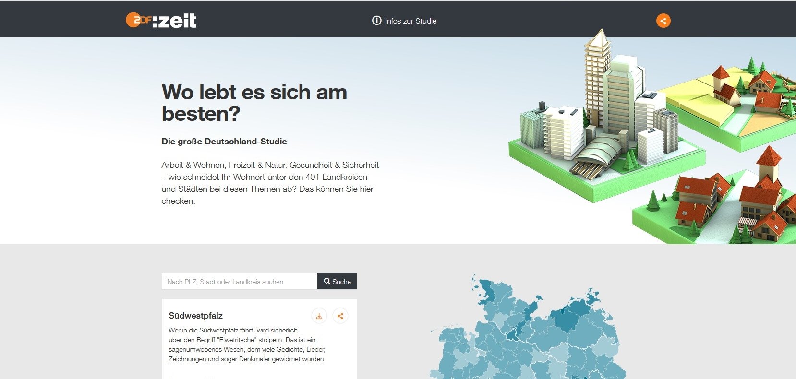Click the Suche button

coord(337,282)
